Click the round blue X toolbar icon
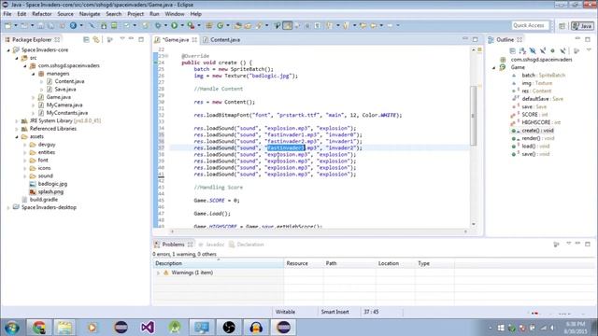This screenshot has height=336, width=598. [x=73, y=25]
